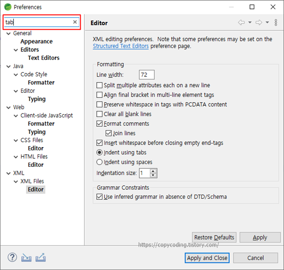Clear the filter text with the X icon
284x270 pixels.
point(75,22)
